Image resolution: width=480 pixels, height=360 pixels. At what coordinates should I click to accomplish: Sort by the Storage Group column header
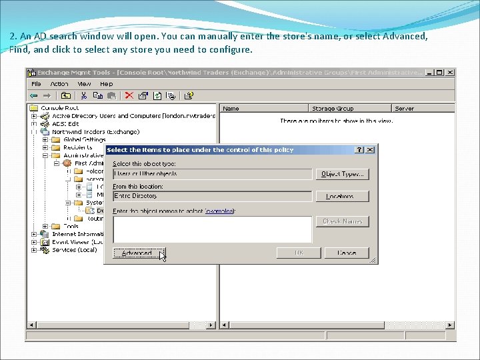click(x=350, y=109)
